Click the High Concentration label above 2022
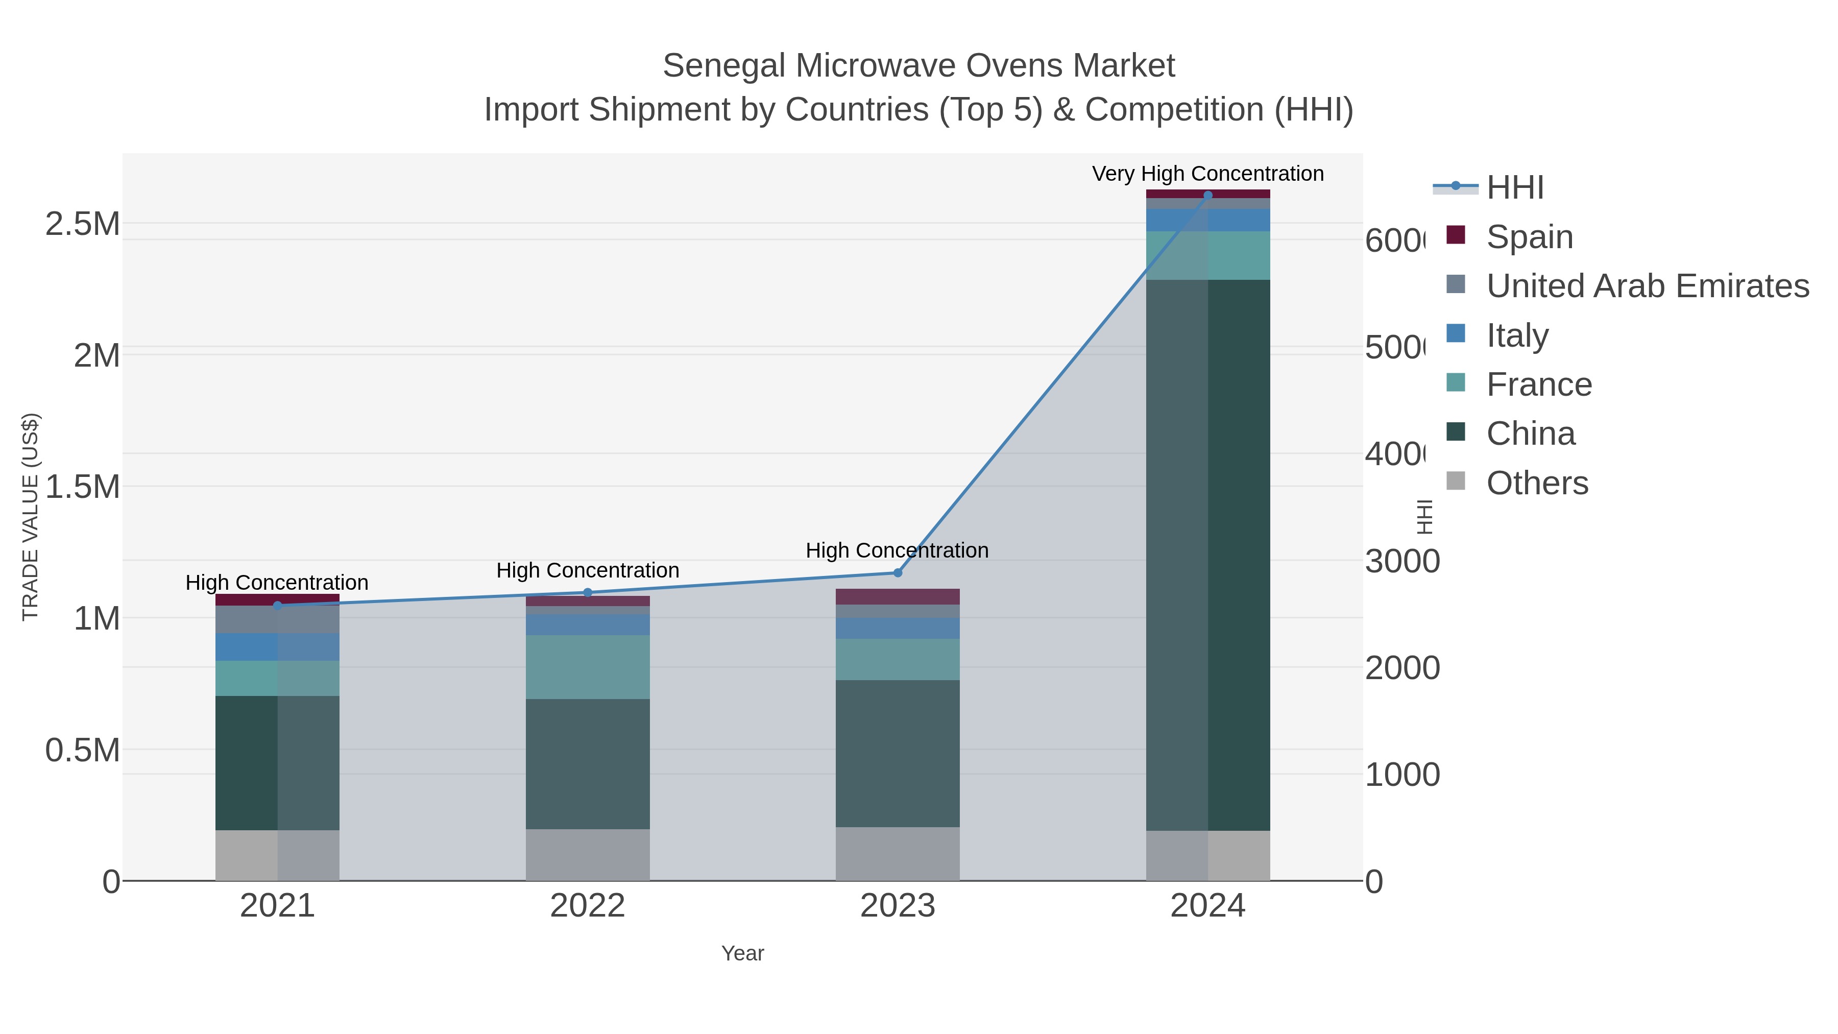1838x1034 pixels. click(588, 570)
